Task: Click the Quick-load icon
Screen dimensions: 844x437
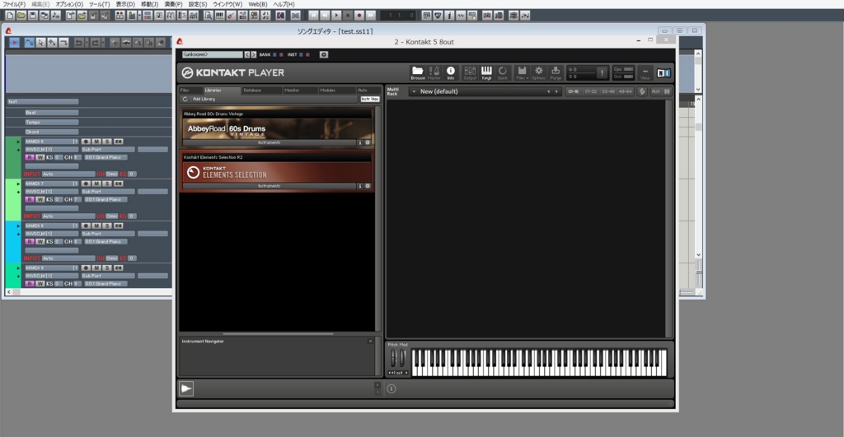Action: pyautogui.click(x=503, y=72)
